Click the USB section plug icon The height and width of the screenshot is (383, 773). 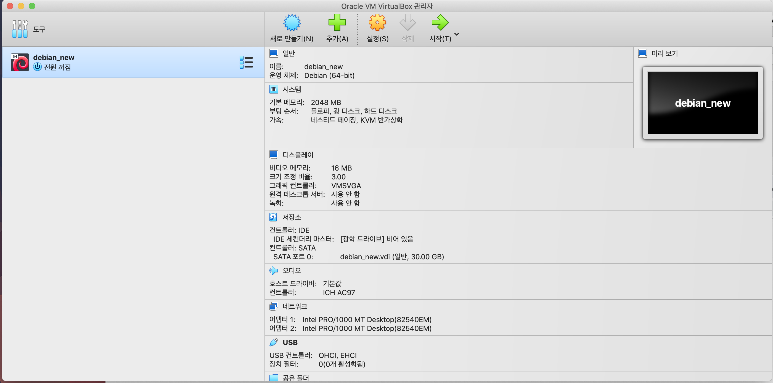274,342
